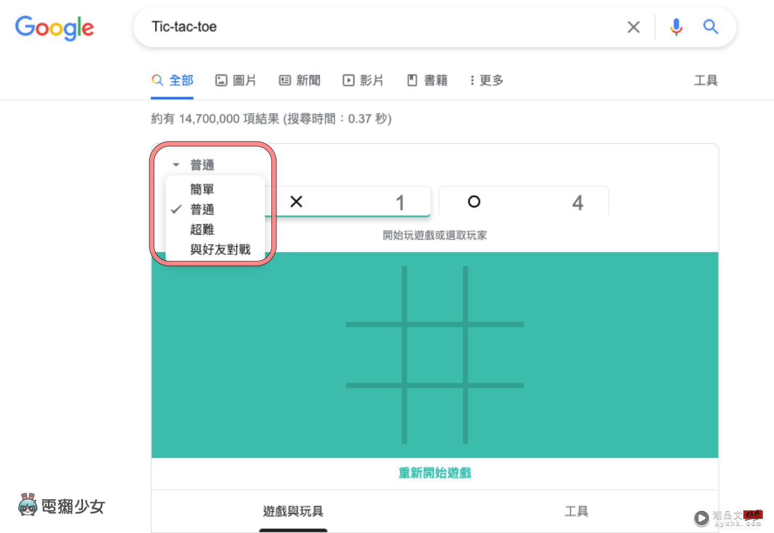Click the Google logo
The height and width of the screenshot is (533, 774).
(54, 27)
